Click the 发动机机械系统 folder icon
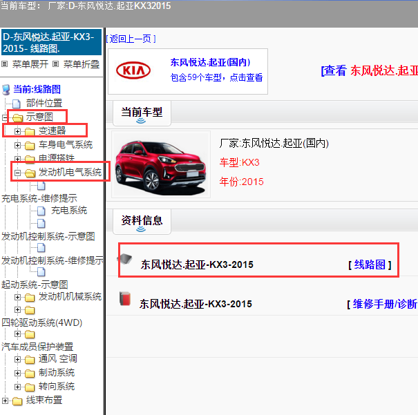418x415 pixels. coord(30,297)
